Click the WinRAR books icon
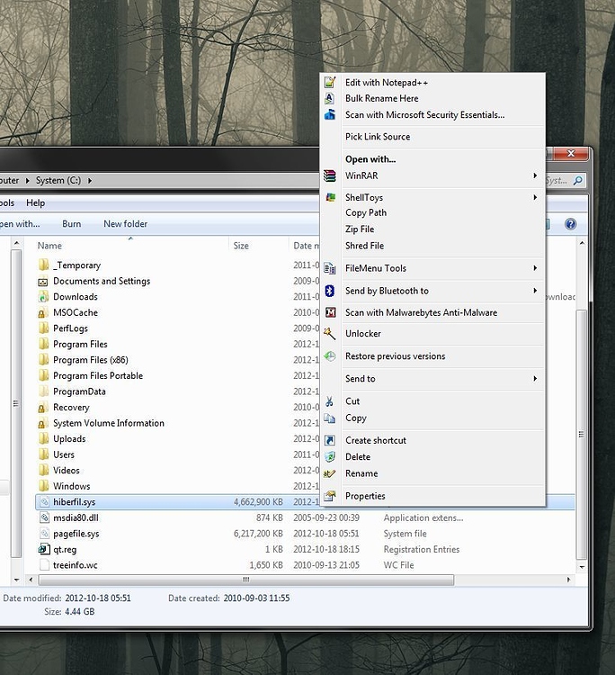This screenshot has width=615, height=675. point(330,175)
